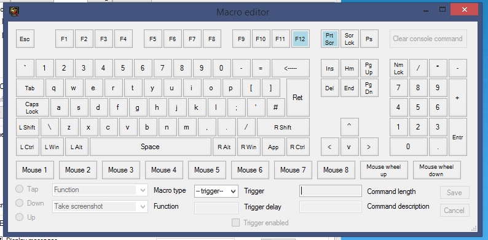Click the Pg Dn key button
This screenshot has height=240, width=488.
pyautogui.click(x=369, y=88)
